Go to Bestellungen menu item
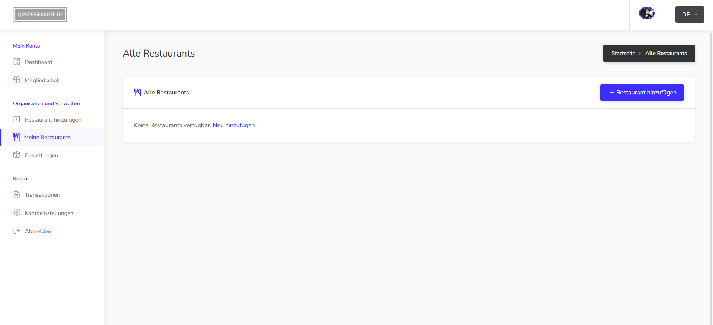Screen dimensions: 713x325 (41, 155)
